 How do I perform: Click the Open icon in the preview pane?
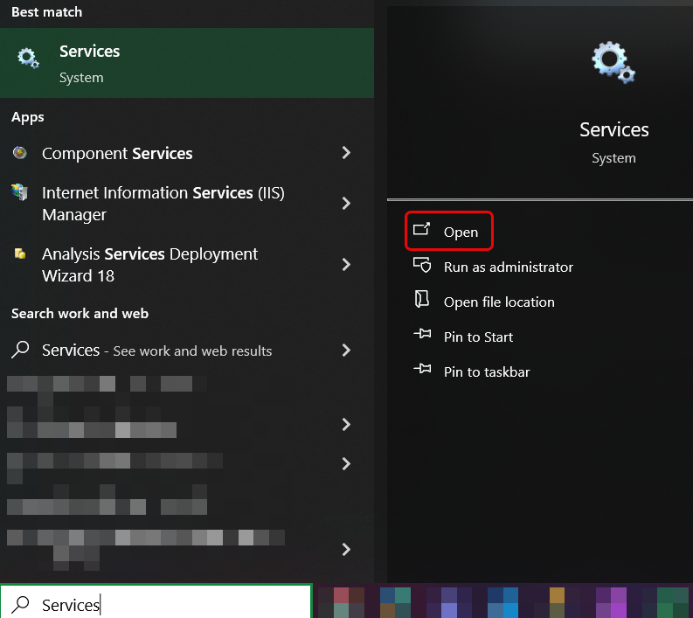(x=421, y=229)
